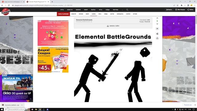Click the login arrow icon beside Войти
The height and width of the screenshot is (111, 197).
(188, 10)
